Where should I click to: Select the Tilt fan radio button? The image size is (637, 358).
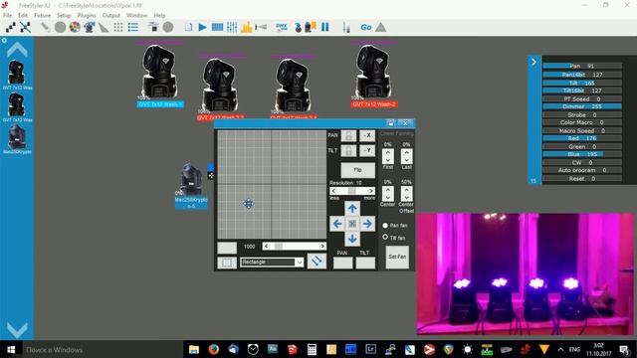(385, 238)
